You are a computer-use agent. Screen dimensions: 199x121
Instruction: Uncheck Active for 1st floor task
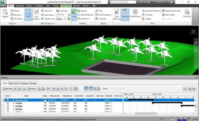pos(8,103)
